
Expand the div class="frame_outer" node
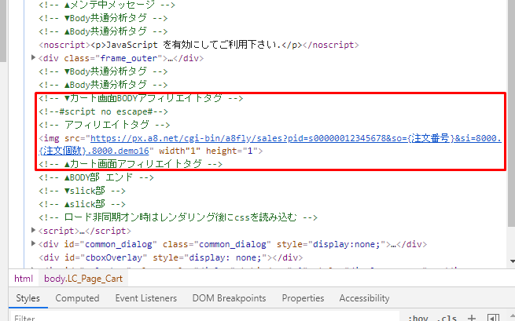(x=33, y=58)
